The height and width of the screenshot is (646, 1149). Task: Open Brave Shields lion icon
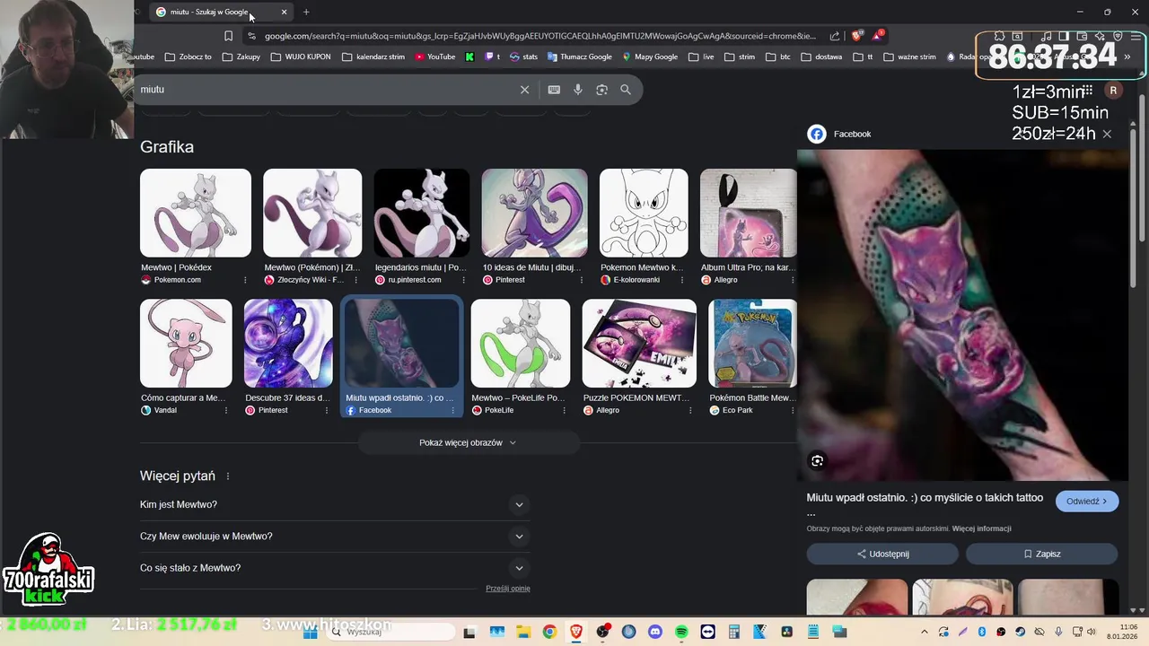click(x=857, y=36)
